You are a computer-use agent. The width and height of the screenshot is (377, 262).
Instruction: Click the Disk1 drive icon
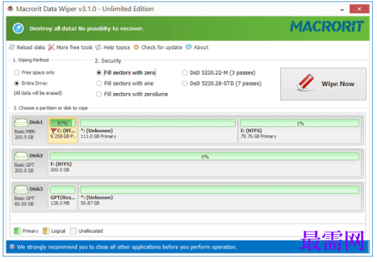(x=21, y=122)
